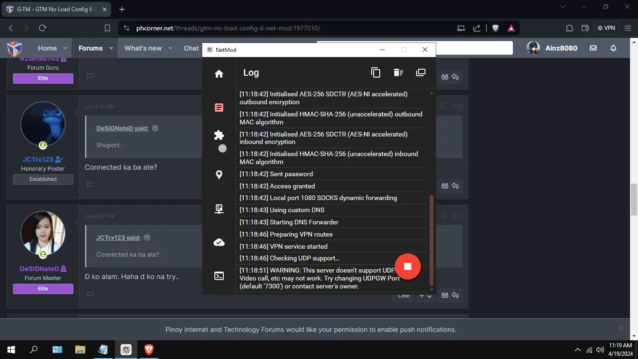The height and width of the screenshot is (359, 638).
Task: Open the location pin icon in NetMod sidebar
Action: (x=219, y=175)
